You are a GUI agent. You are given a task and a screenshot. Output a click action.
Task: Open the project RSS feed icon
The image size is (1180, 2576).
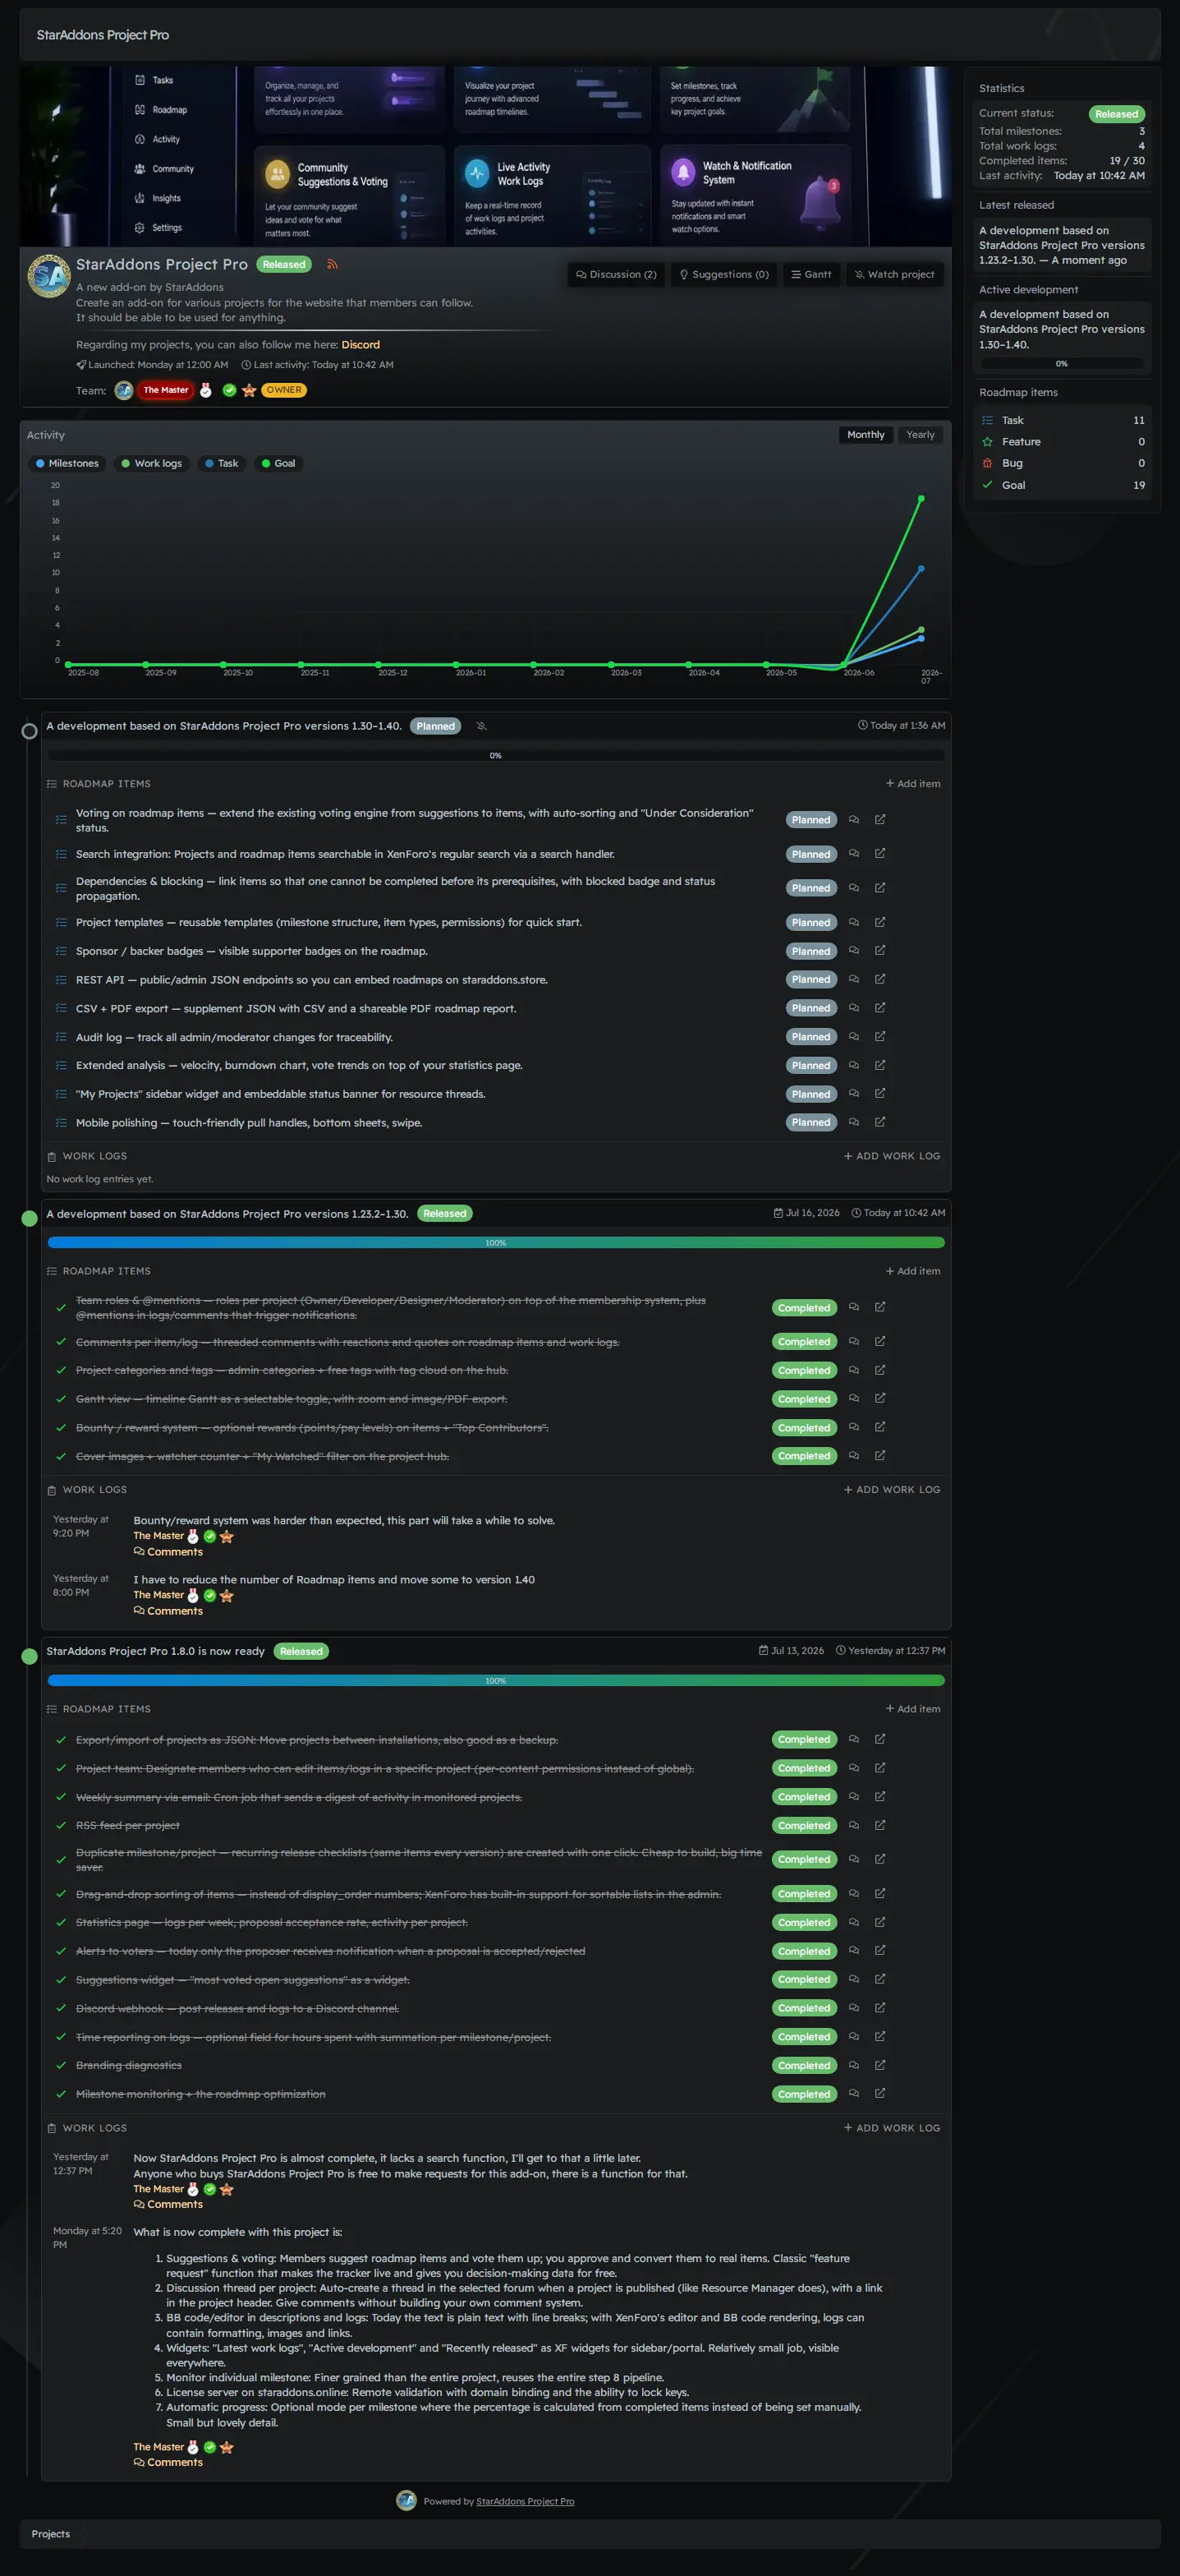click(x=332, y=265)
